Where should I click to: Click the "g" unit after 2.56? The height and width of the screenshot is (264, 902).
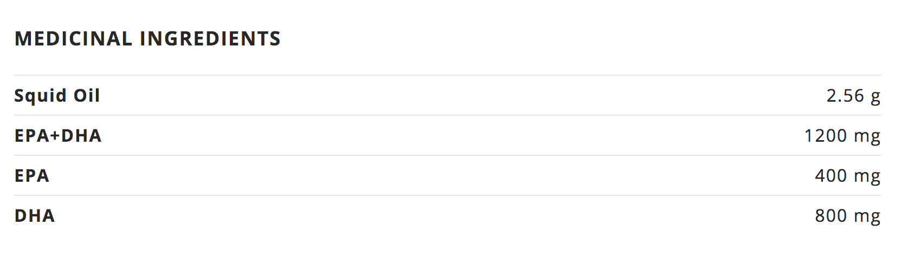click(x=875, y=97)
